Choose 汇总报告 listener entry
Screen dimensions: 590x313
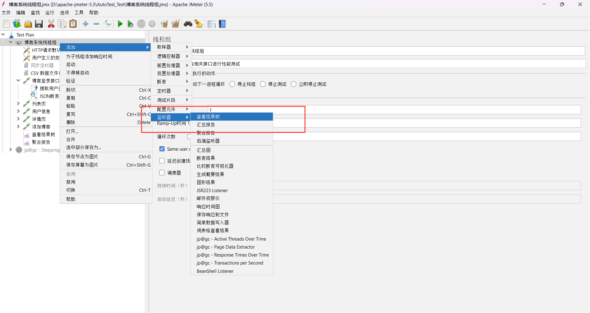(232, 125)
